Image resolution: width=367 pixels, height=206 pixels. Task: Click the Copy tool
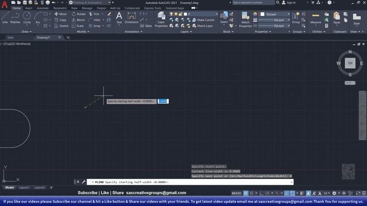(x=60, y=20)
